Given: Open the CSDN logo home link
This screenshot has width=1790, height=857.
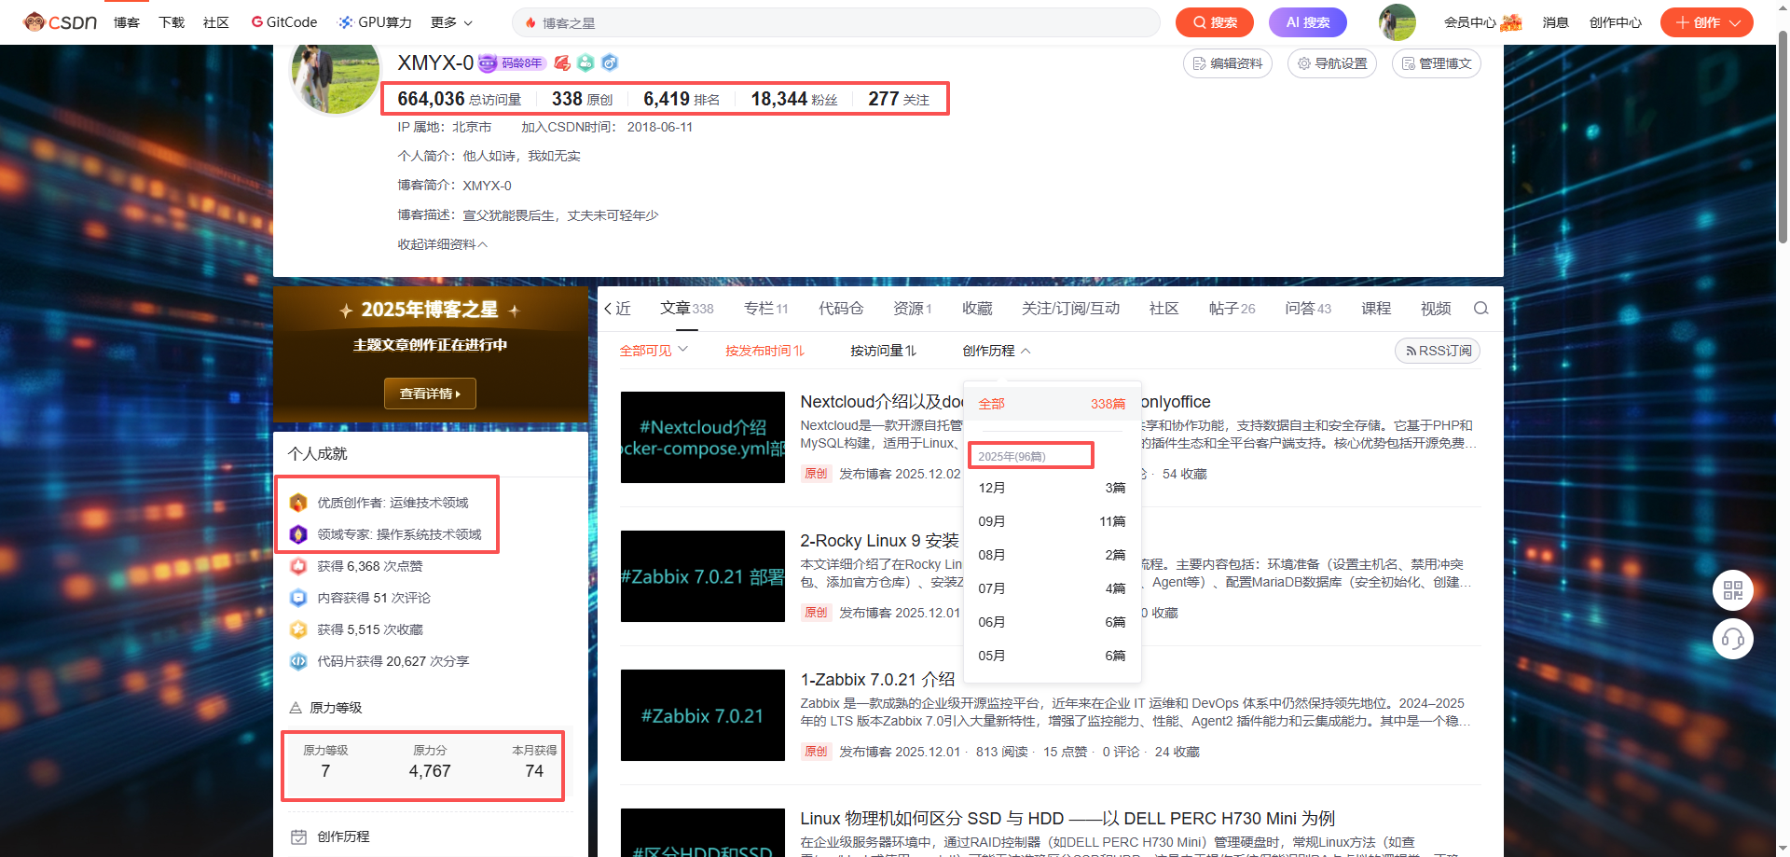Looking at the screenshot, I should tap(61, 22).
